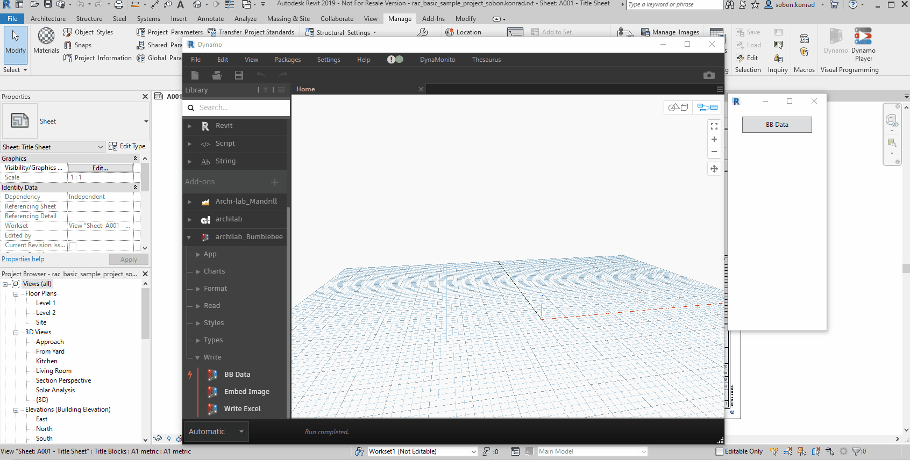Toggle Select Pinned Elements status option
The image size is (910, 460).
[802, 451]
